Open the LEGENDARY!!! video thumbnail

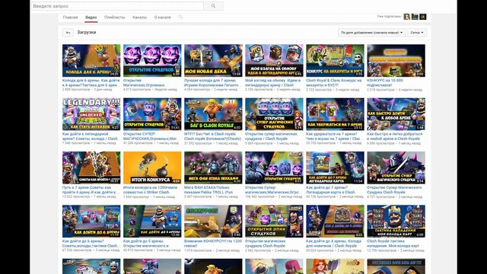91,114
